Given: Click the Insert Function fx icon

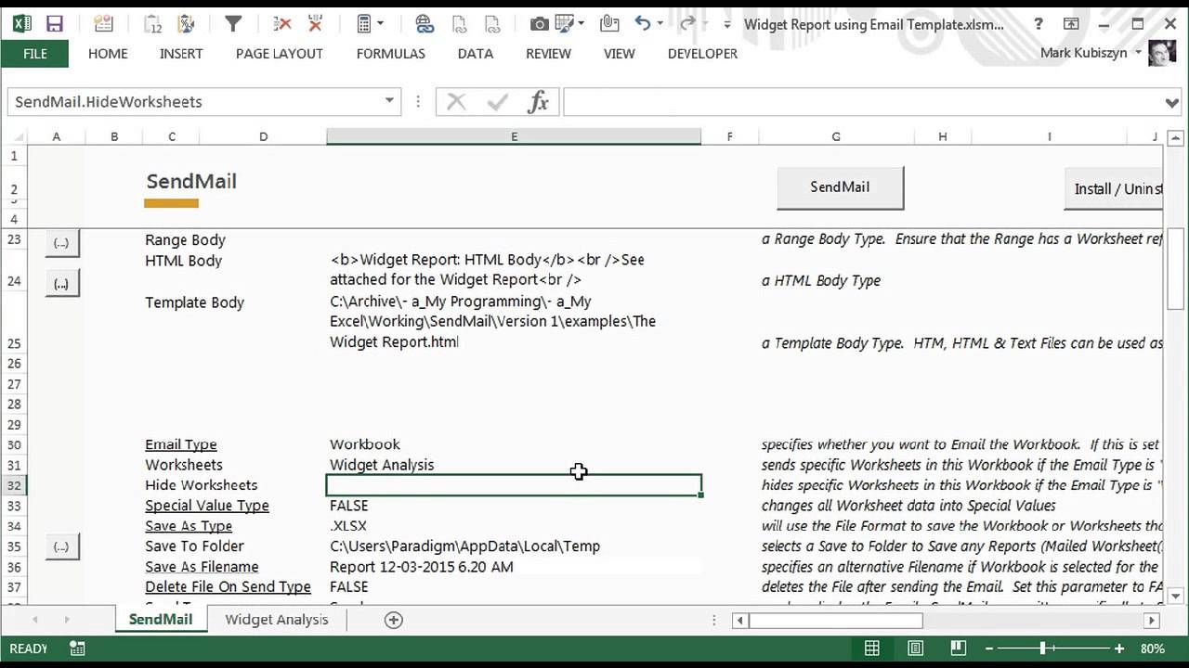Looking at the screenshot, I should [538, 102].
